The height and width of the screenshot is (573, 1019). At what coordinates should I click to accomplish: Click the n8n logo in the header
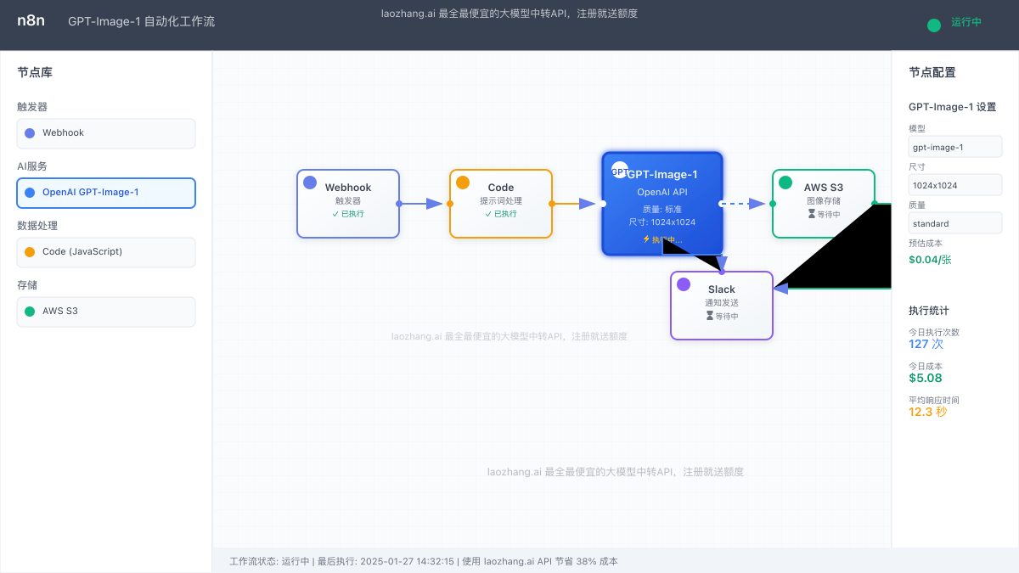31,20
